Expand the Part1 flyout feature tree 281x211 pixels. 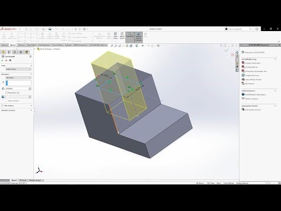(35, 49)
